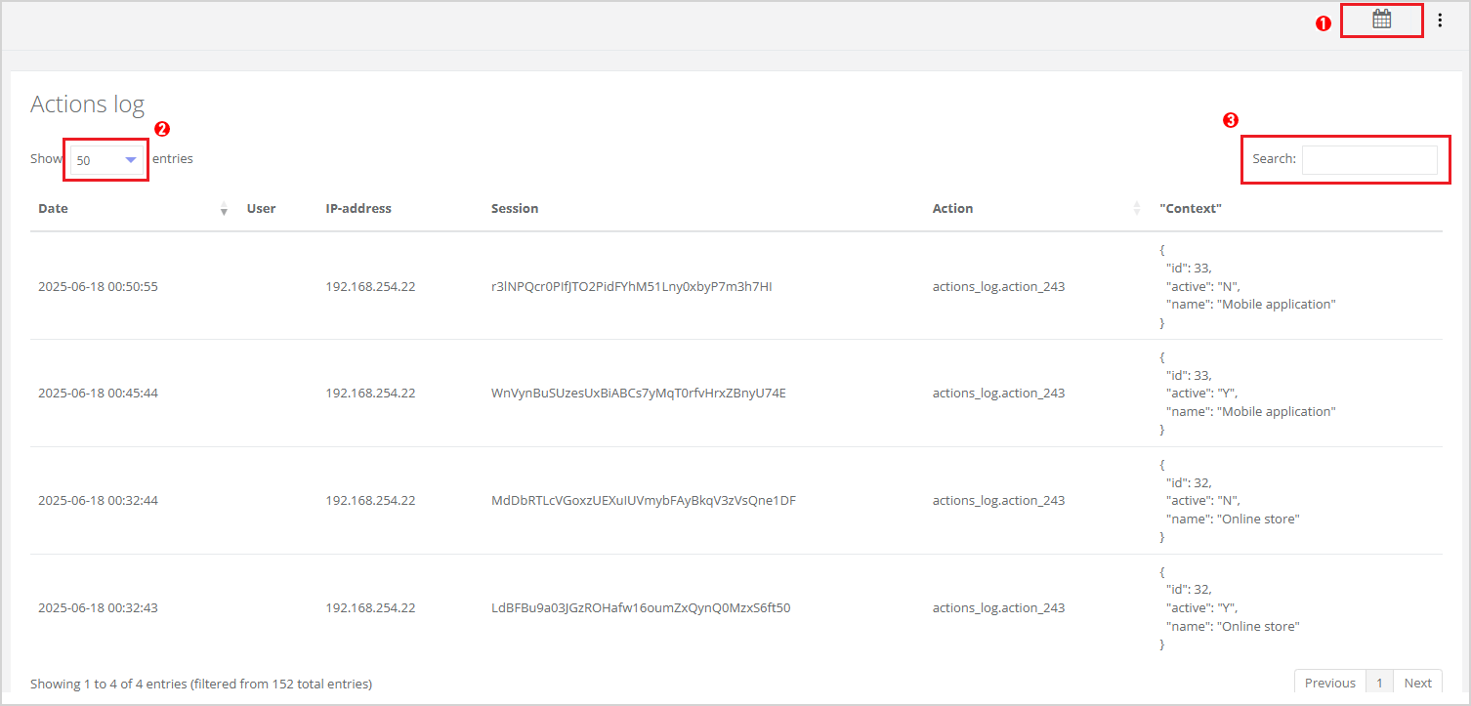
Task: Click the 00:32:43 entry's IP address
Action: (x=370, y=608)
